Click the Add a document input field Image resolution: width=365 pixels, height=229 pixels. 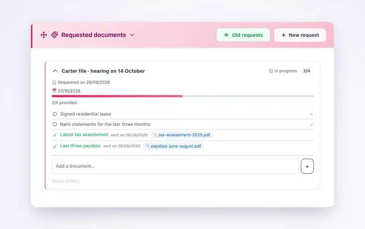tap(175, 166)
